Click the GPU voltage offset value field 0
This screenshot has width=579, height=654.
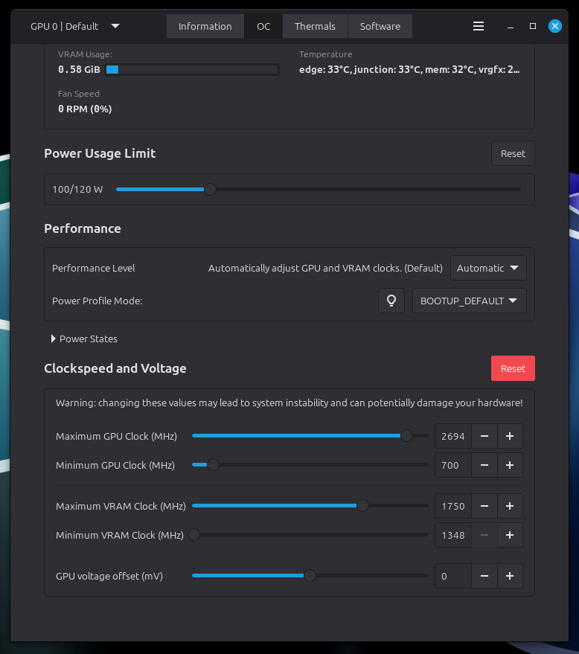pos(453,576)
